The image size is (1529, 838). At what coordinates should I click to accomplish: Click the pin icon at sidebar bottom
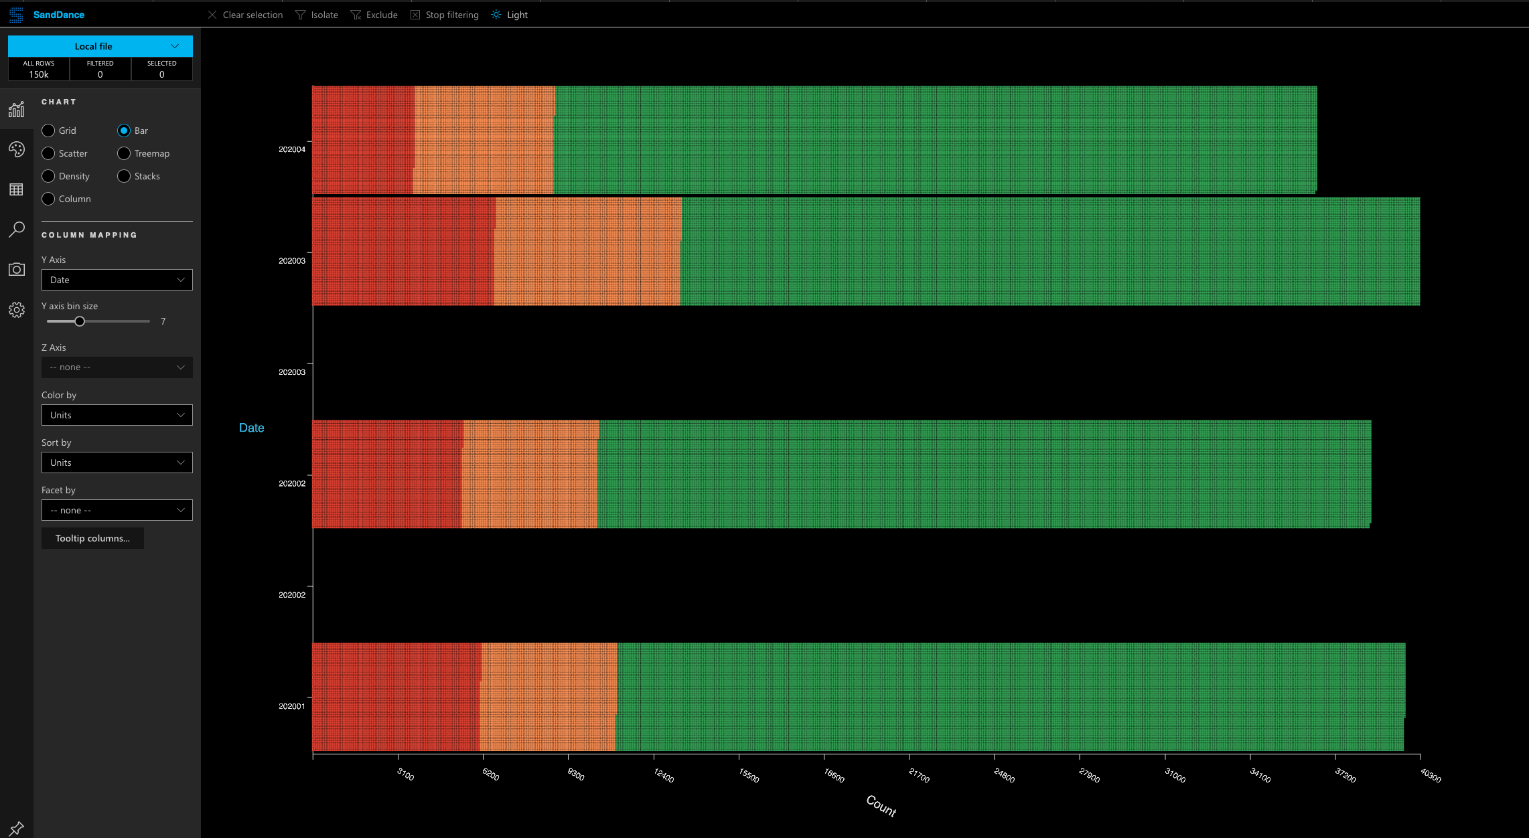pos(16,828)
